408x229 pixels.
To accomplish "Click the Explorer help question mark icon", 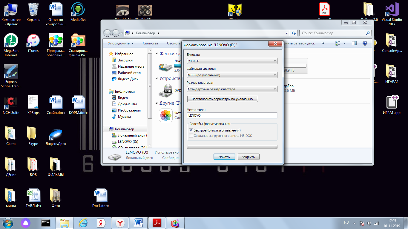I will (x=365, y=43).
